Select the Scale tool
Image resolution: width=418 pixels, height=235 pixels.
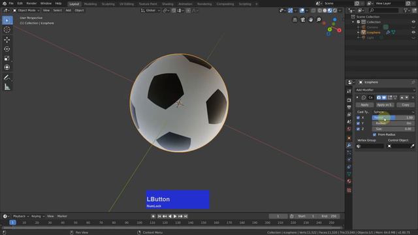click(7, 58)
